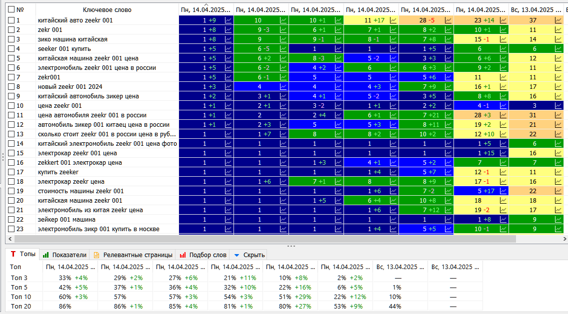568x314 pixels.
Task: Check the box for 'zekr 001' row
Action: tap(11, 29)
